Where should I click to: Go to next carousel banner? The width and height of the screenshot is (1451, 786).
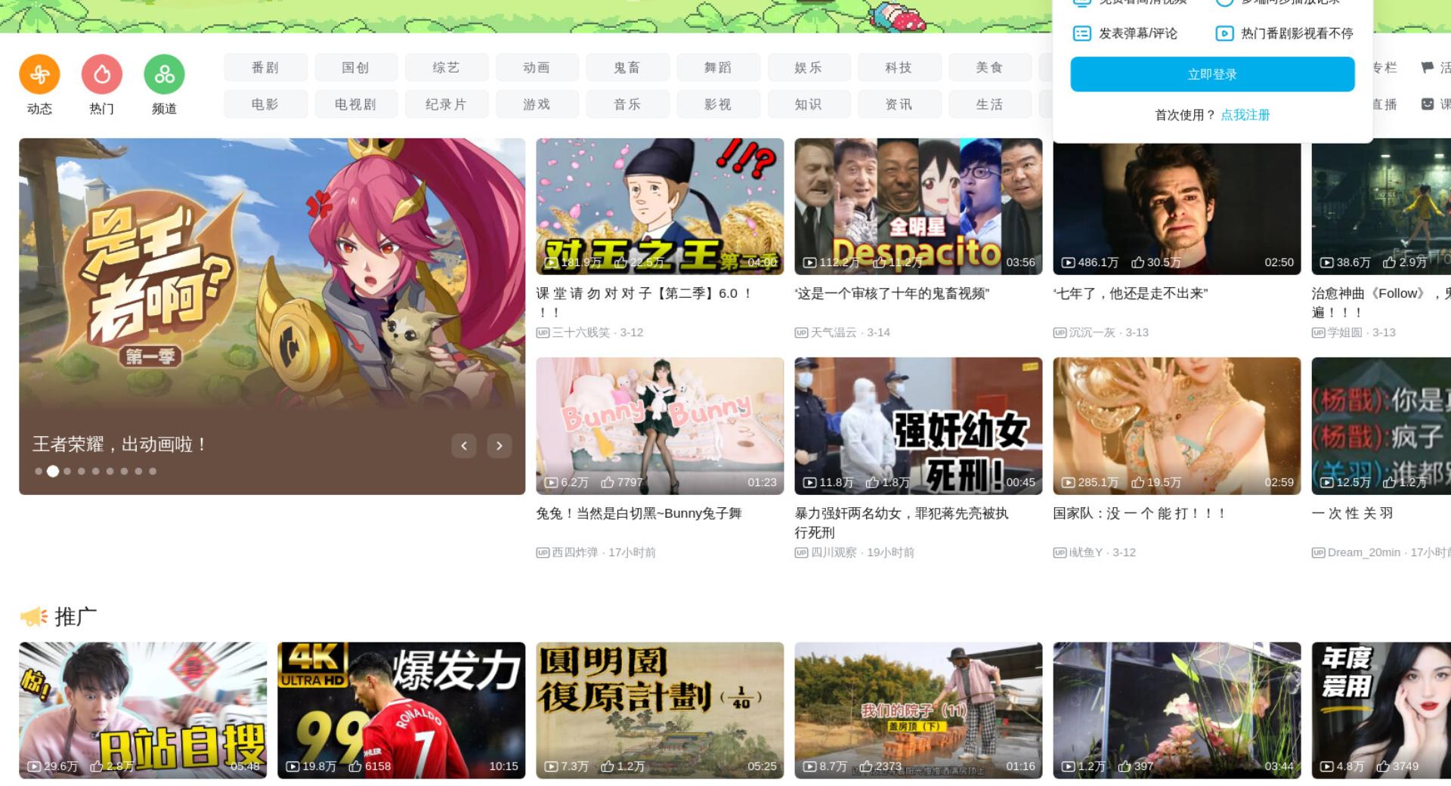point(499,446)
